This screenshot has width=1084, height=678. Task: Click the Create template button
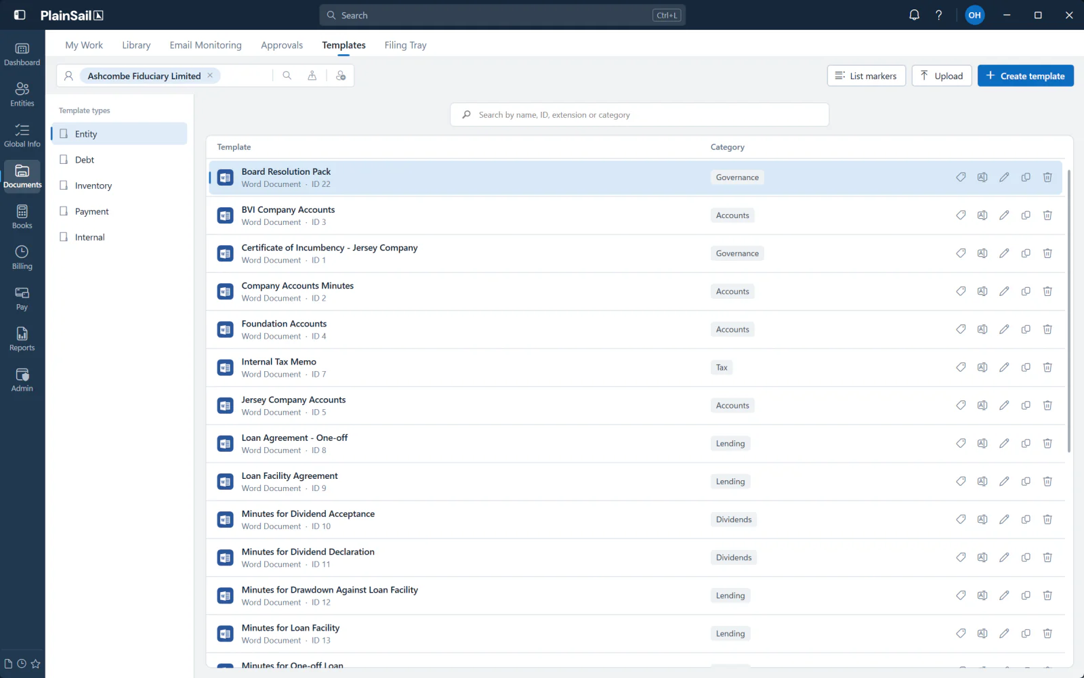pyautogui.click(x=1025, y=76)
